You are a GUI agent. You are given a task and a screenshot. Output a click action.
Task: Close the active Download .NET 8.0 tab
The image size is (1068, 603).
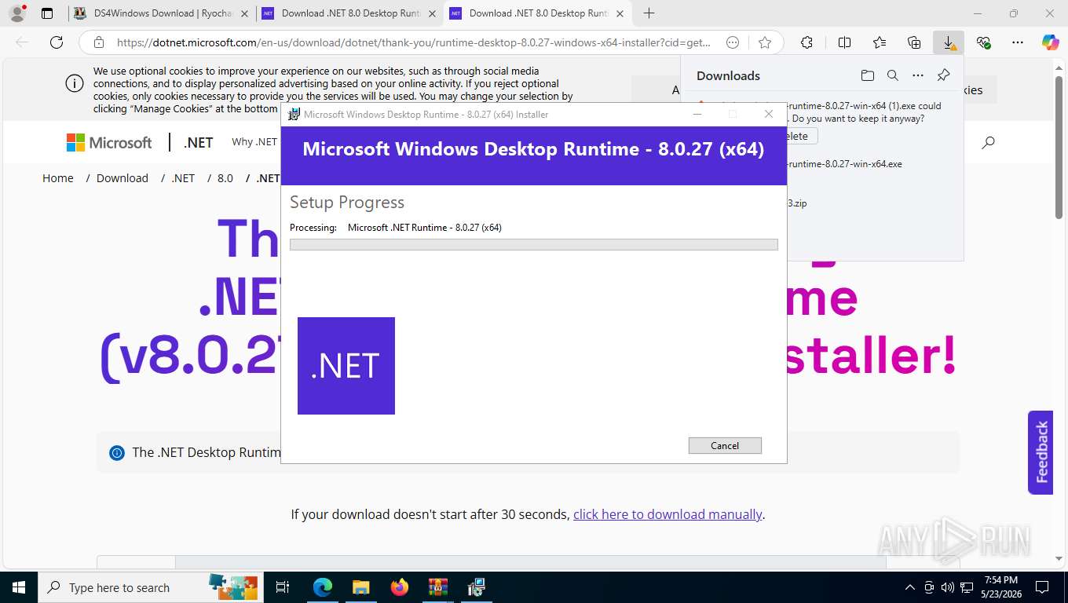point(620,13)
